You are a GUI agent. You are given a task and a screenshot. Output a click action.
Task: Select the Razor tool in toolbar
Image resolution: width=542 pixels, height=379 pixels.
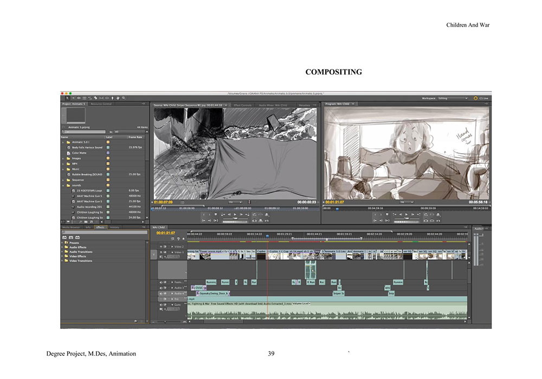coord(95,98)
